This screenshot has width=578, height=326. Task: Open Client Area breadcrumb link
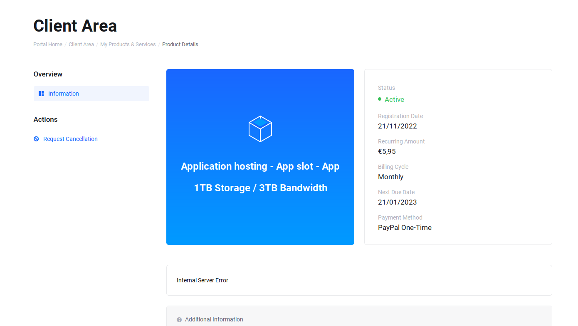[x=81, y=44]
